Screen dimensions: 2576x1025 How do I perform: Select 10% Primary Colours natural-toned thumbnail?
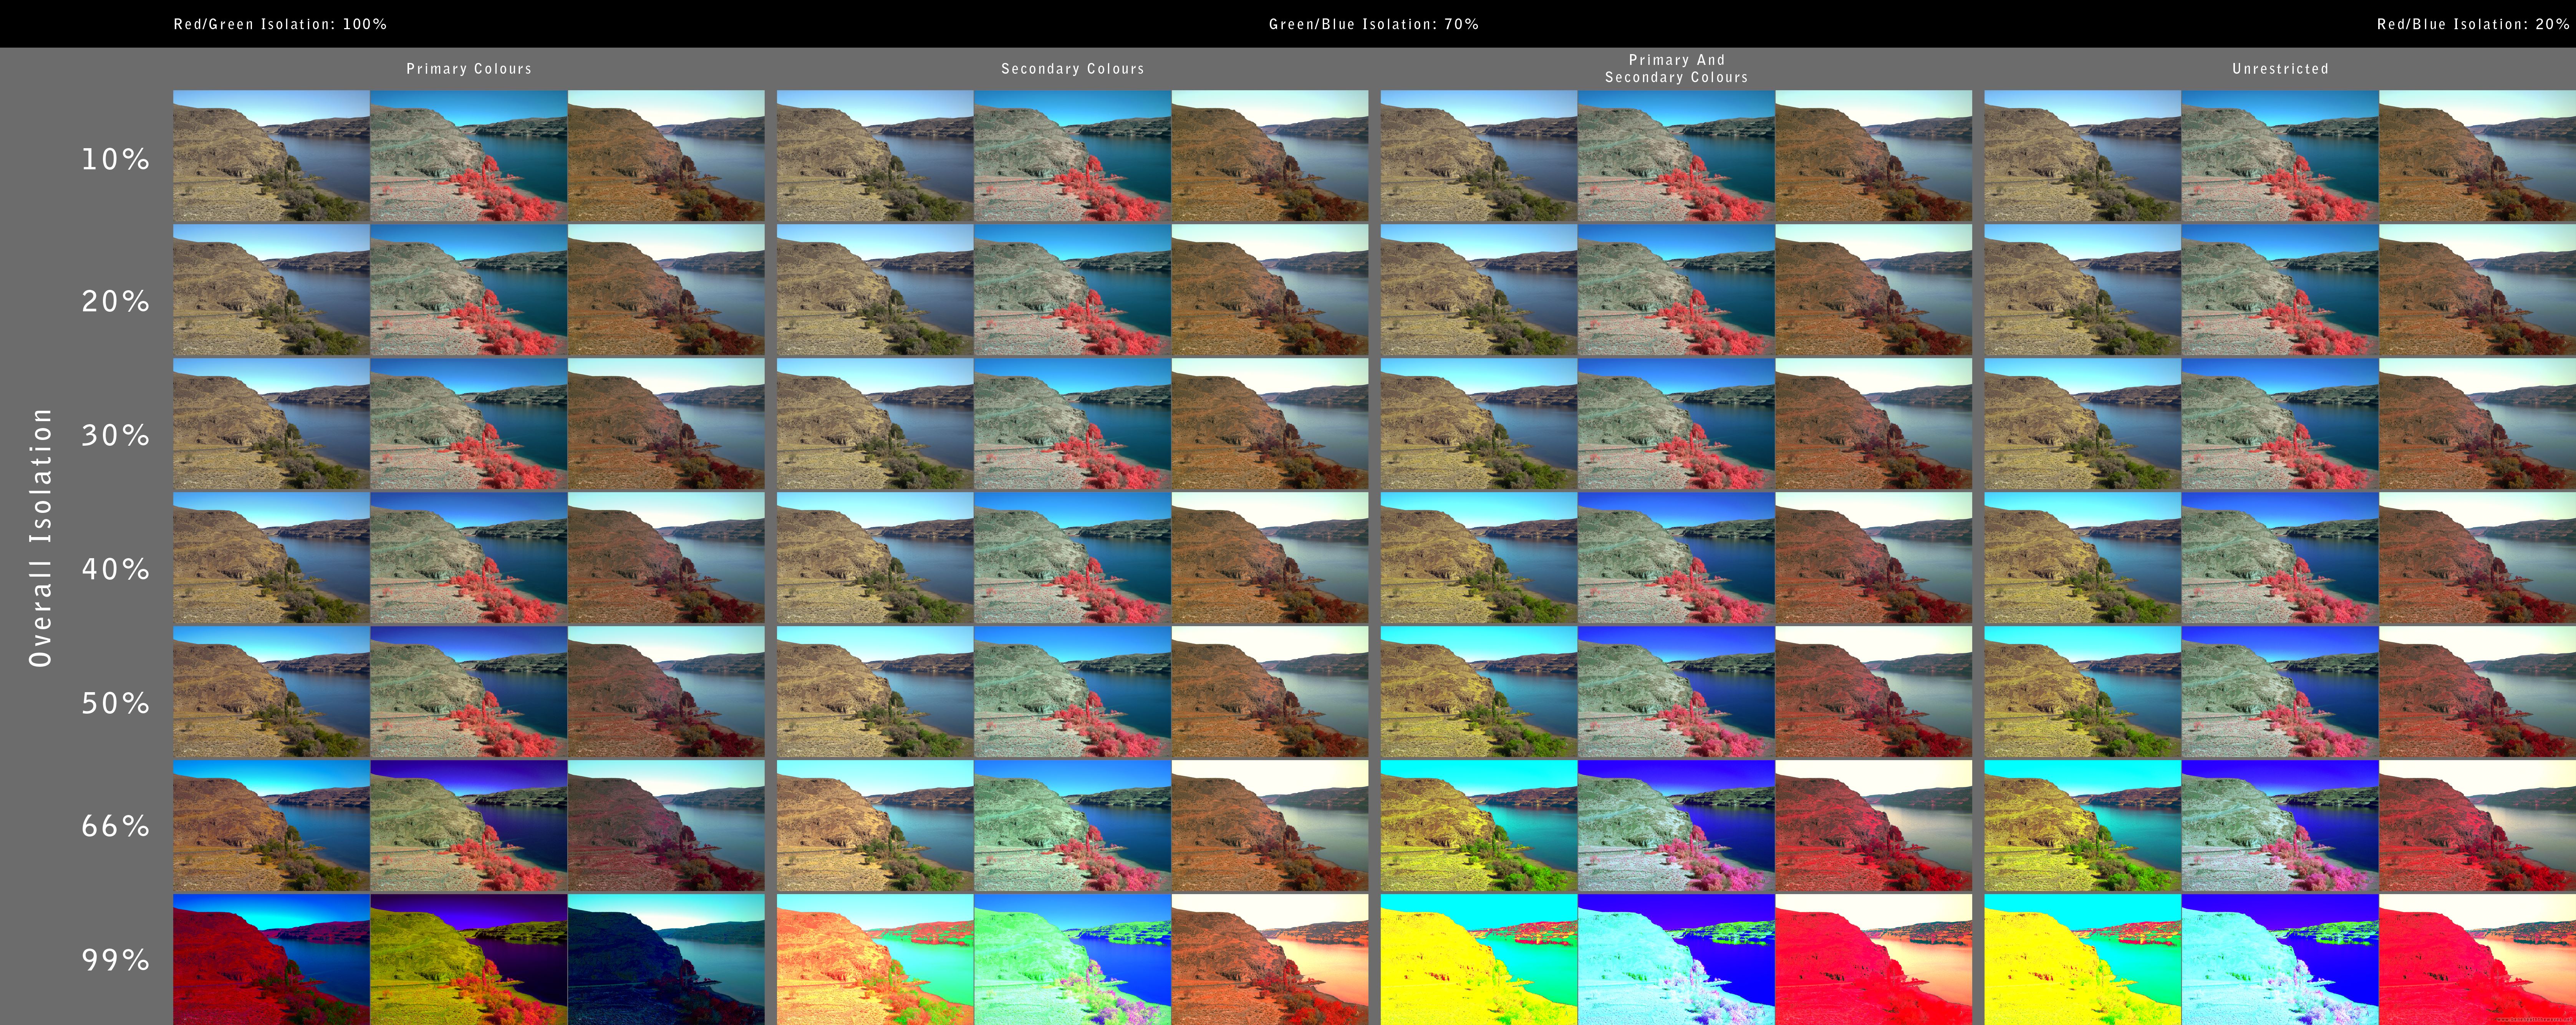click(x=271, y=156)
